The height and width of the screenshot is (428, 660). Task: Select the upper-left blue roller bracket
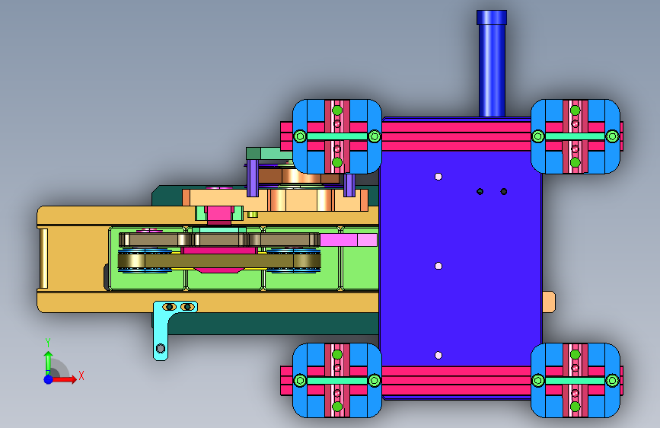point(337,136)
